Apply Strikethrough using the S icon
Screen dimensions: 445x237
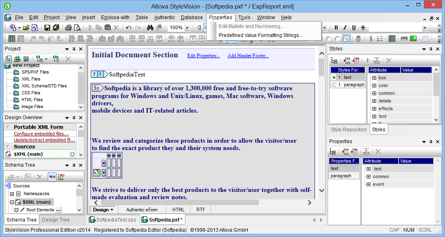(363, 28)
